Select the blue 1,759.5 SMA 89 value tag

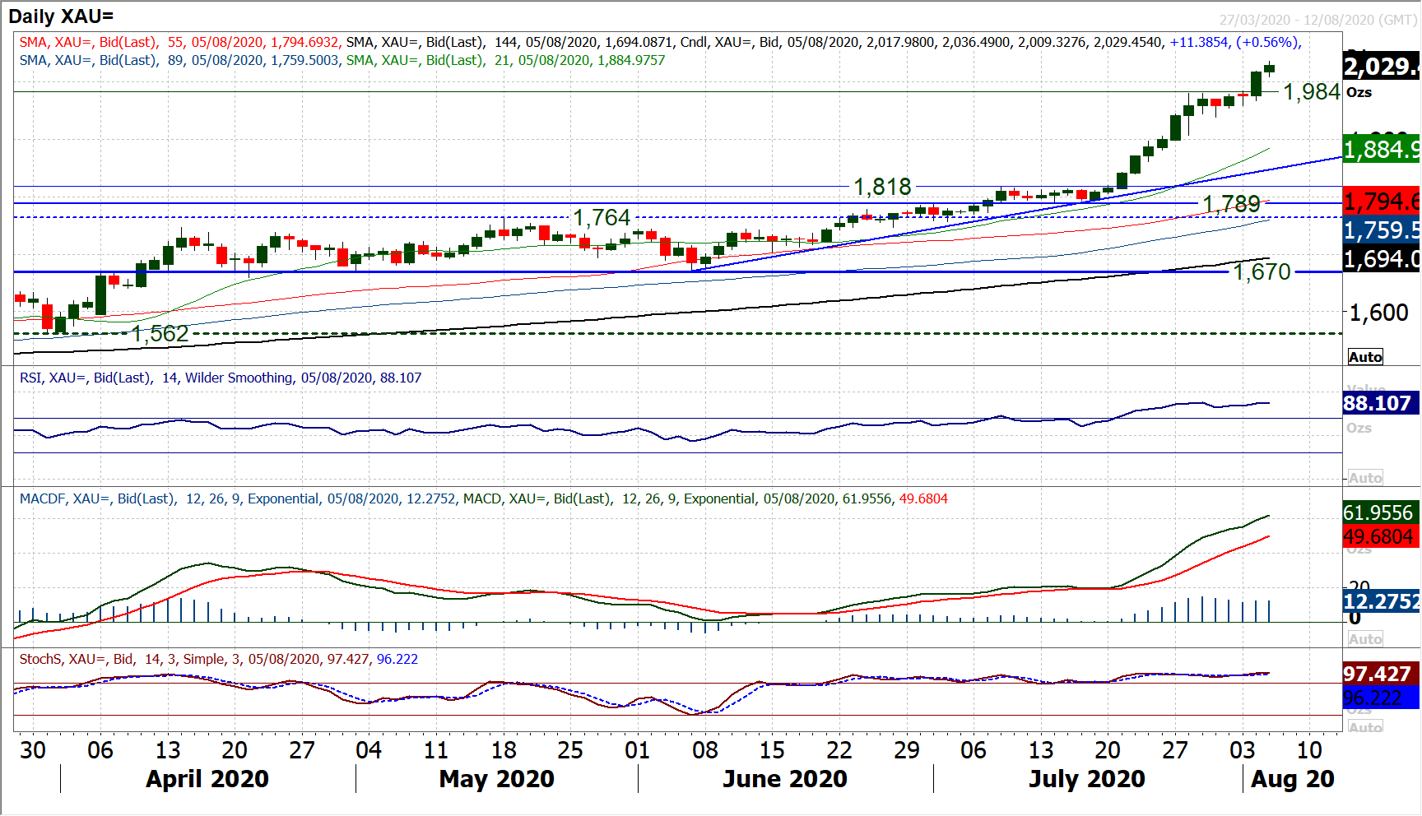1382,230
